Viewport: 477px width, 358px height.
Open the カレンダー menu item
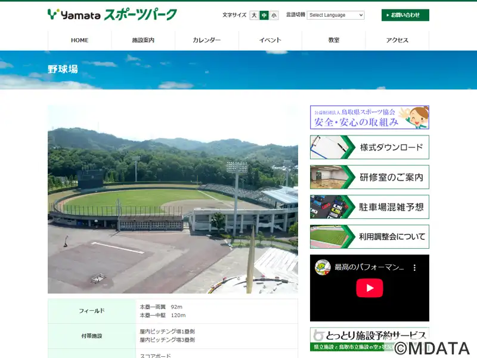click(207, 40)
